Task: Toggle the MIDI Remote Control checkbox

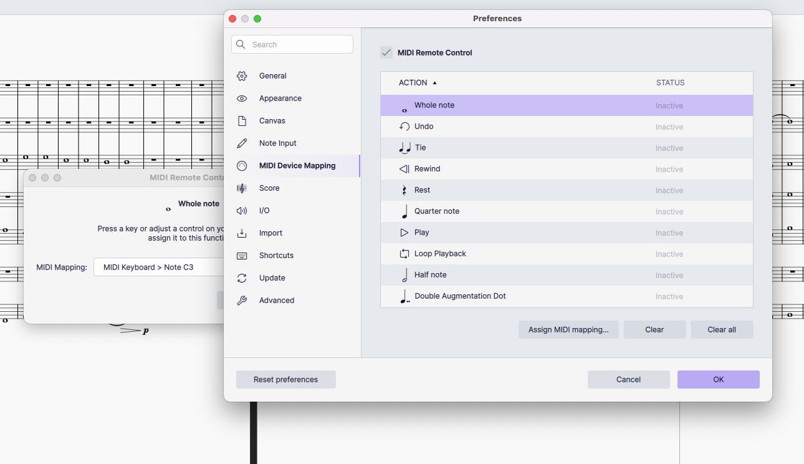Action: (386, 52)
